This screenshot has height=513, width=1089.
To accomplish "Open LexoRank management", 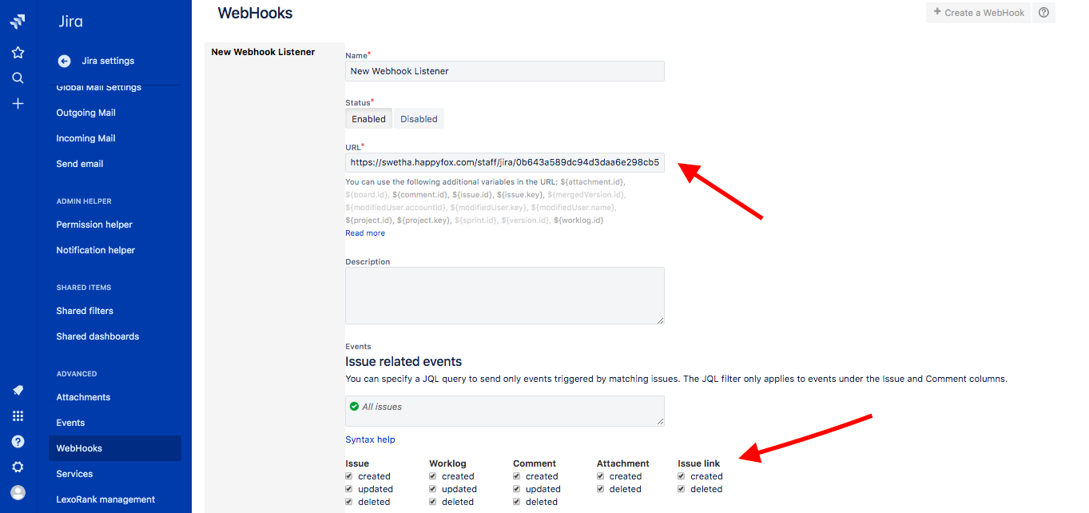I will pos(105,499).
